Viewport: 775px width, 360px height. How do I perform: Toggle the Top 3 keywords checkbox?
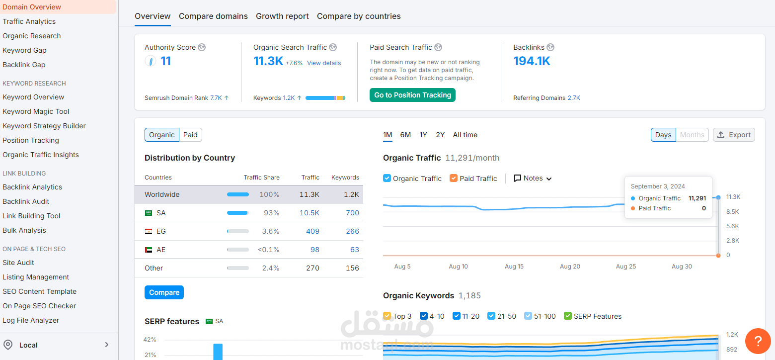[x=387, y=316]
